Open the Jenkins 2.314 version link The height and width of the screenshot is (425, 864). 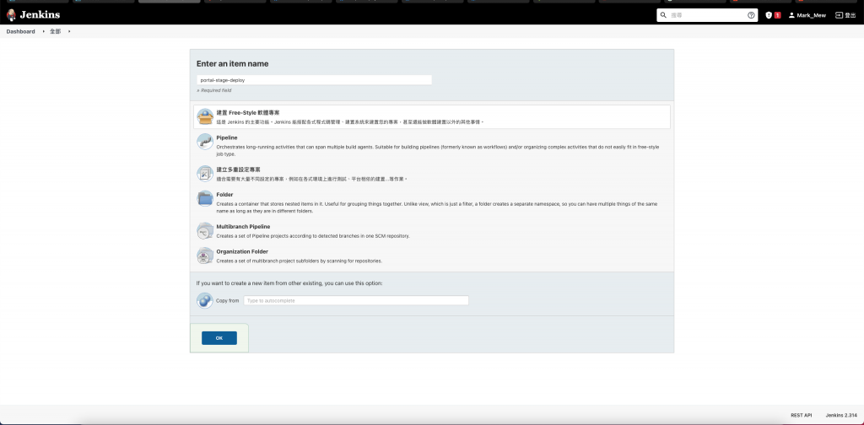click(841, 415)
